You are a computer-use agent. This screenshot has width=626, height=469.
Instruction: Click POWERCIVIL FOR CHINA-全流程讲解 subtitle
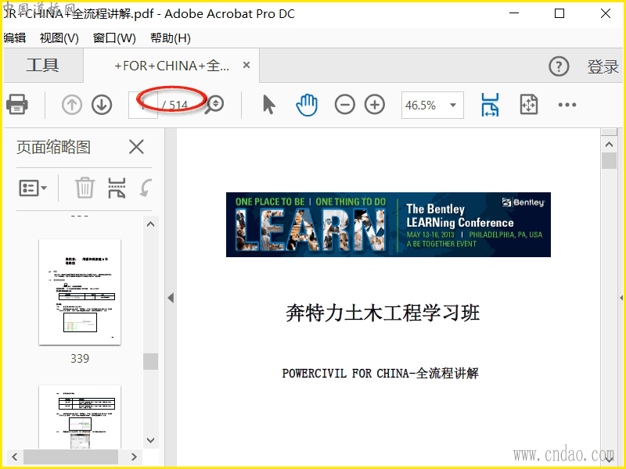pyautogui.click(x=380, y=374)
